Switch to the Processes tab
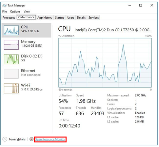 [9, 18]
